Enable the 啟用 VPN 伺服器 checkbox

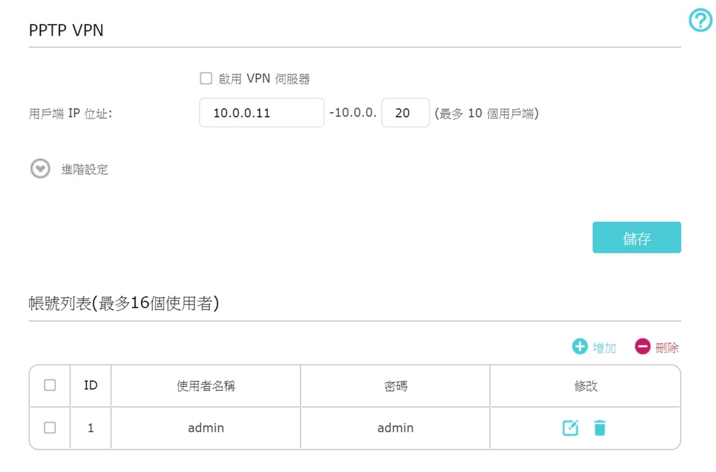[x=205, y=79]
